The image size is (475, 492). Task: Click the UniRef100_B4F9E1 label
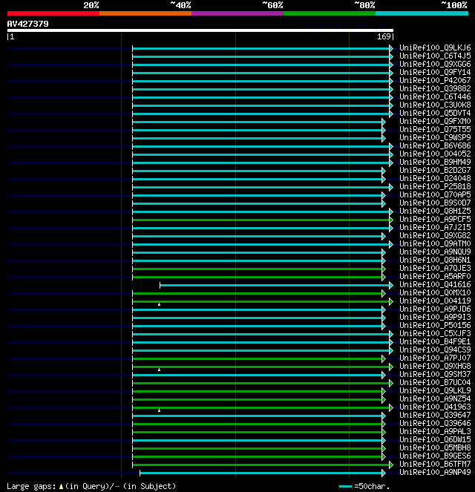pos(435,341)
